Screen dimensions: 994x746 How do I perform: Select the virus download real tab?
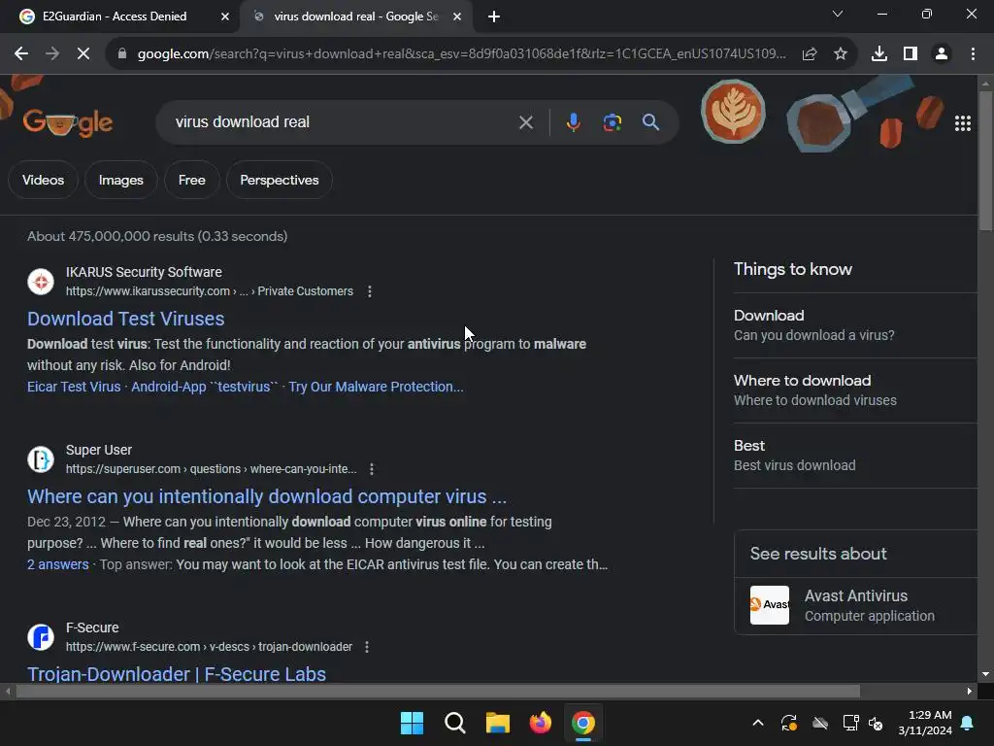click(355, 17)
